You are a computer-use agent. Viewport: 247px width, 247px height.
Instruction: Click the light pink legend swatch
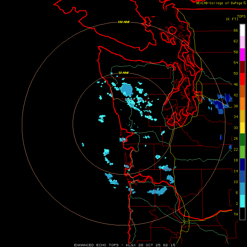click(242, 42)
